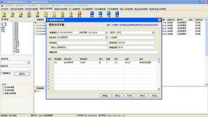
Task: Switch to the 收款单据管理 tab
Action: [x=100, y=9]
